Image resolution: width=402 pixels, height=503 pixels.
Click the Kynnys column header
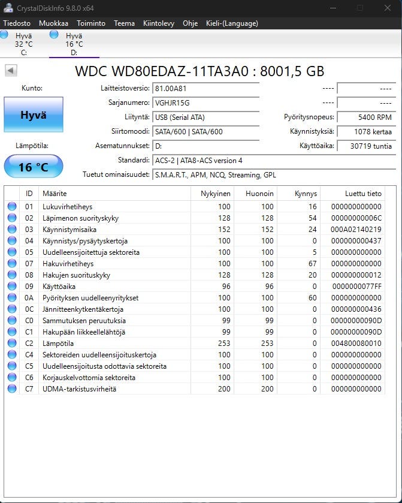point(299,194)
